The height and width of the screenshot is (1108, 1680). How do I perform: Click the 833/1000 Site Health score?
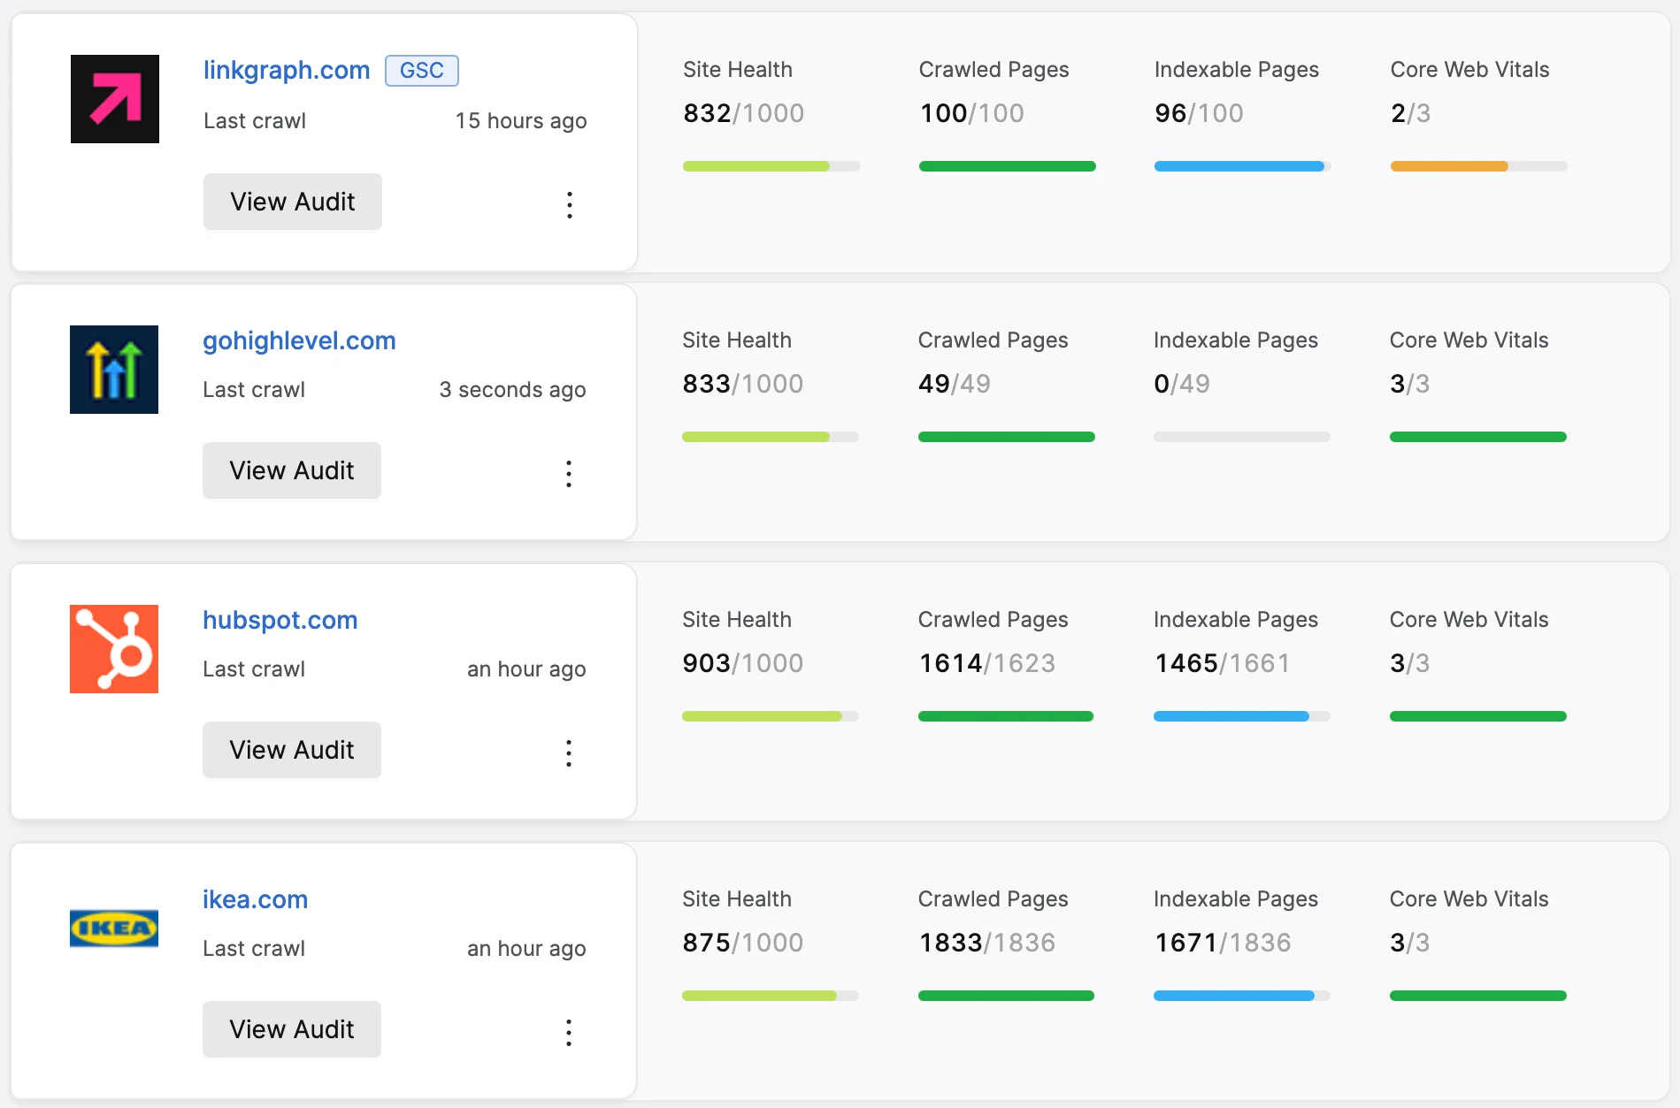(x=743, y=384)
